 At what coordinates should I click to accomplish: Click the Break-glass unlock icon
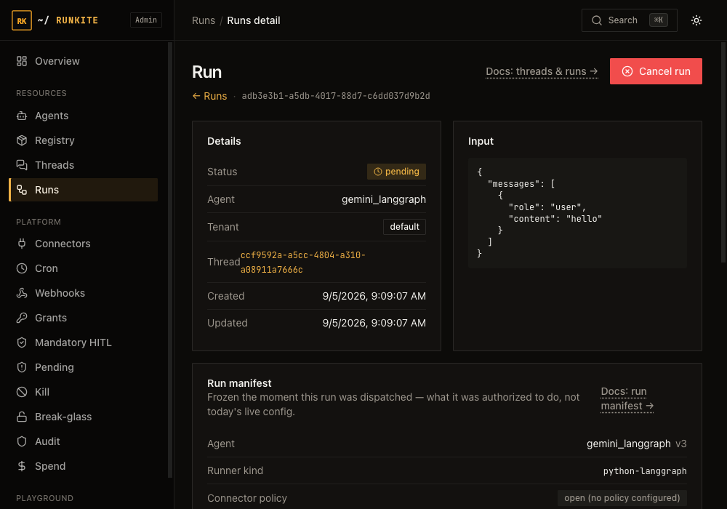click(22, 417)
